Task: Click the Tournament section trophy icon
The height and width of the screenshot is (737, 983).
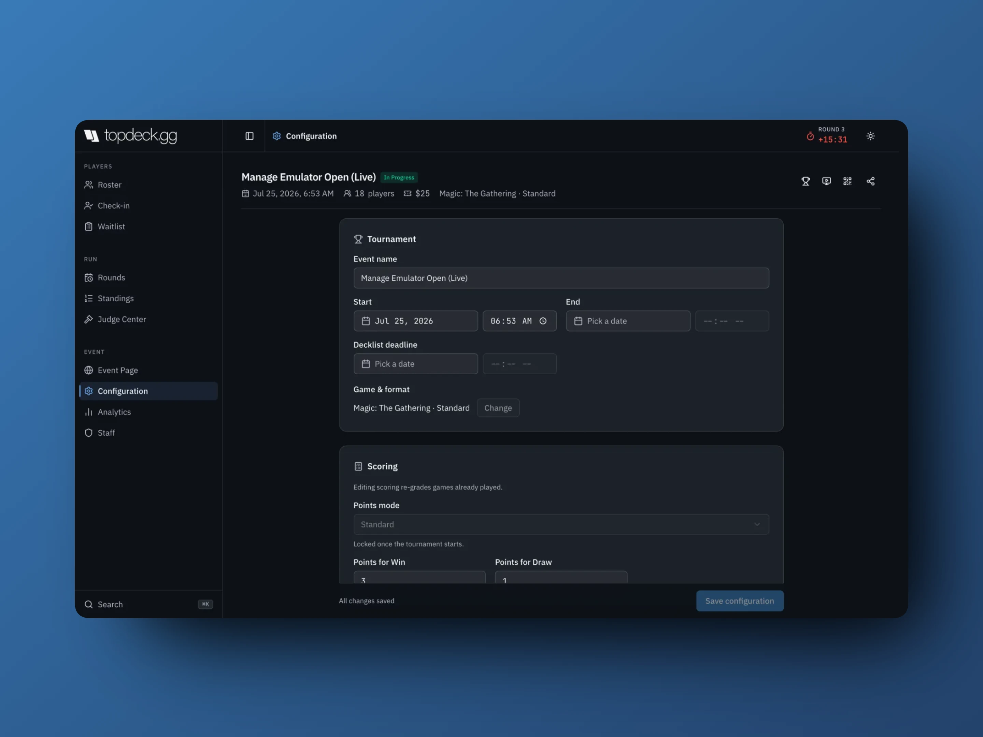Action: point(358,240)
